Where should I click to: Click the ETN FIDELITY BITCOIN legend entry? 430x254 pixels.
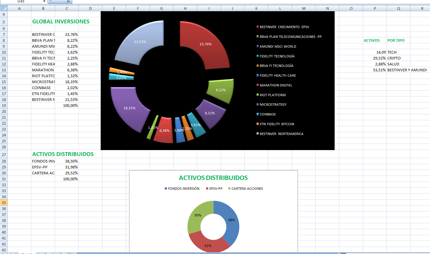tap(275, 124)
